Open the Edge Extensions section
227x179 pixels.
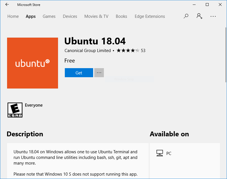pos(149,16)
